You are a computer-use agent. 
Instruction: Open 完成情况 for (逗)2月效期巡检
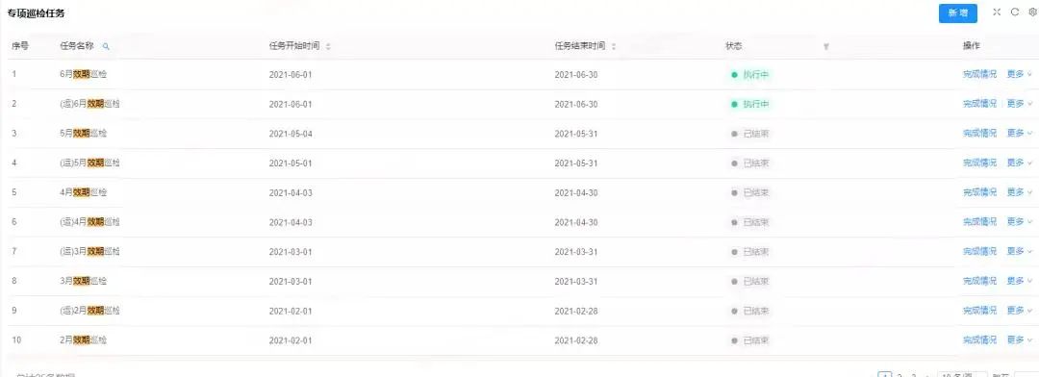[x=979, y=311]
